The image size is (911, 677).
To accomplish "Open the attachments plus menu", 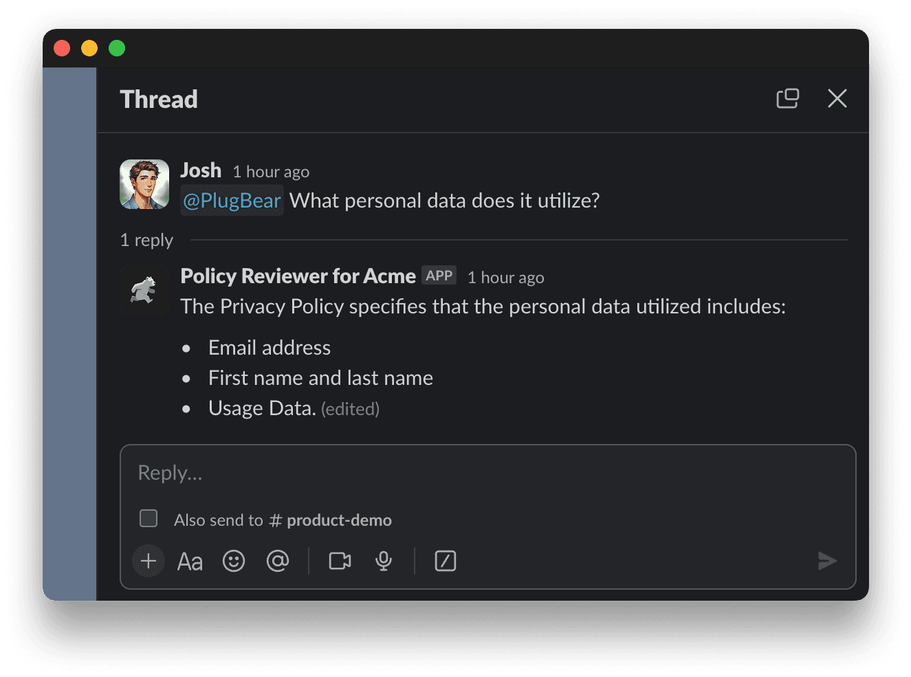I will click(x=148, y=561).
